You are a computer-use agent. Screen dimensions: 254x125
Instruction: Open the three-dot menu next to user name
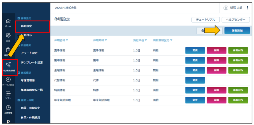pyautogui.click(x=247, y=8)
